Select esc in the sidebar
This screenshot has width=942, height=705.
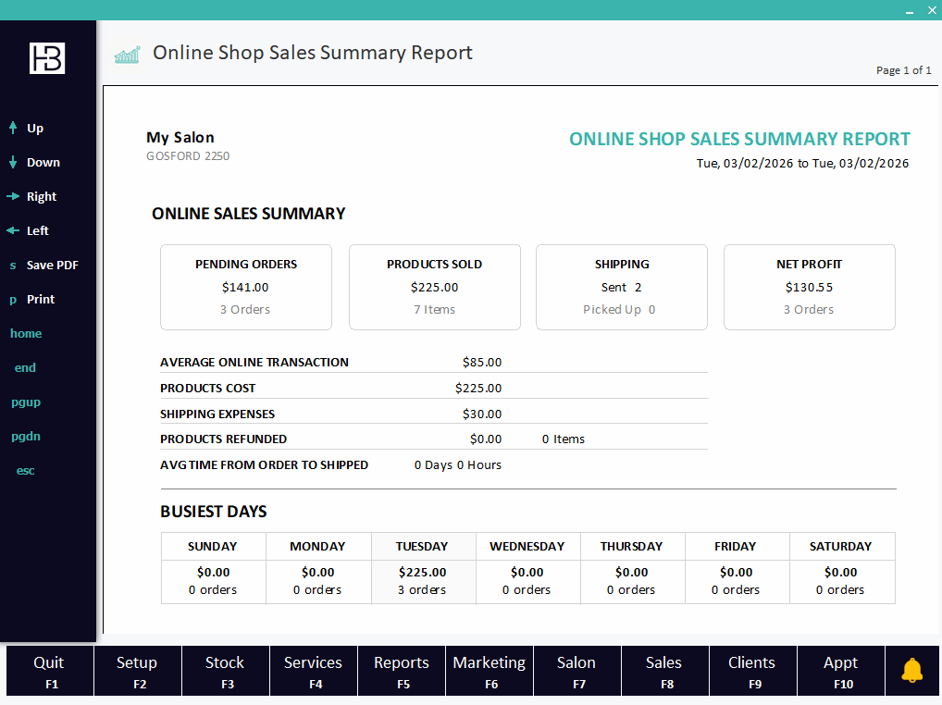[x=25, y=470]
